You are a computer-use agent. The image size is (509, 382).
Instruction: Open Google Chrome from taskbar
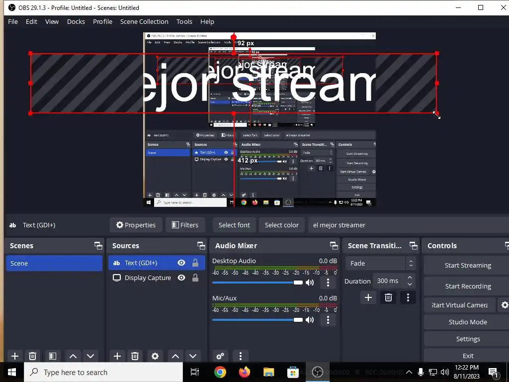[x=220, y=372]
